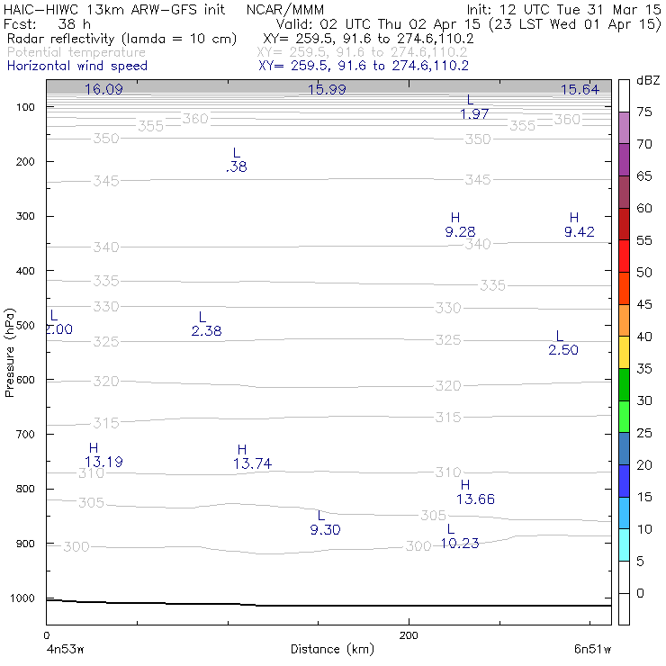Click the L .38 wind minimum near 200 hPa
The image size is (666, 666).
point(236,160)
